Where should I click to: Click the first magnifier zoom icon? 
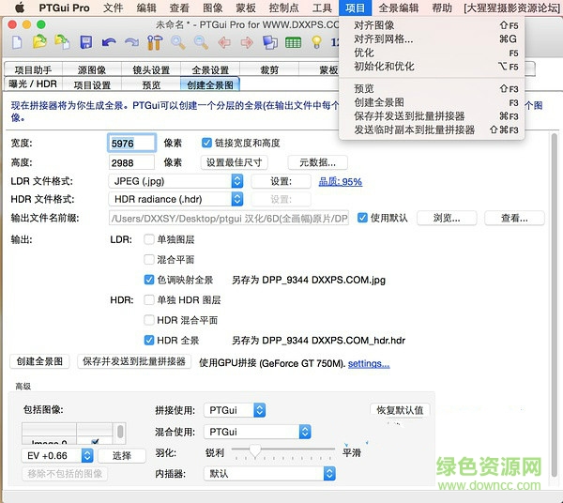177,42
